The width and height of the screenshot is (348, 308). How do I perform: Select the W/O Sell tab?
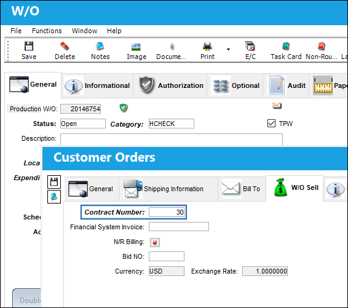295,188
